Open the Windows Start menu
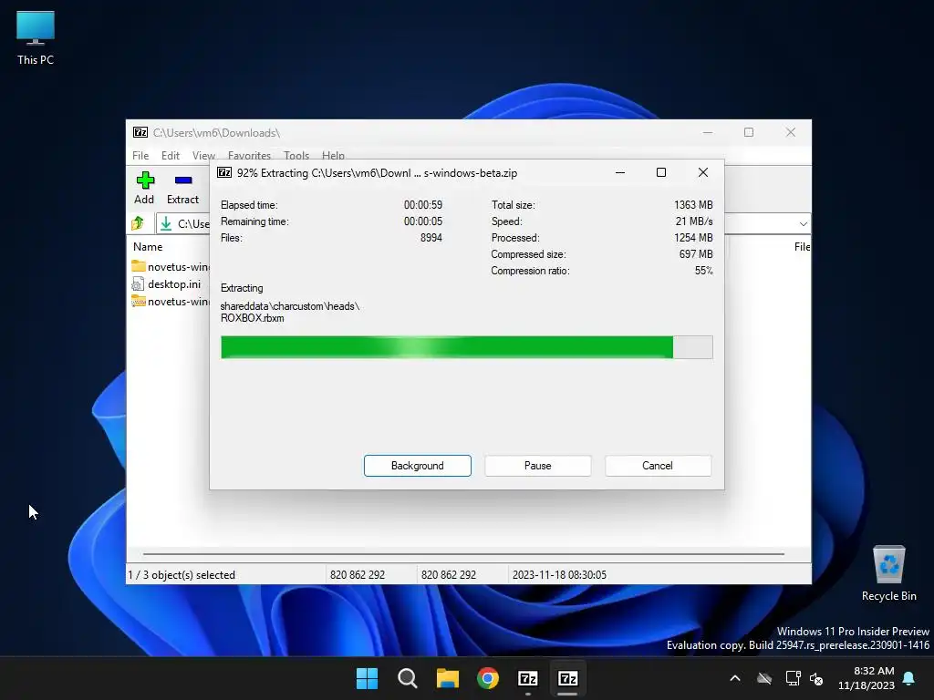Image resolution: width=934 pixels, height=700 pixels. pos(367,678)
